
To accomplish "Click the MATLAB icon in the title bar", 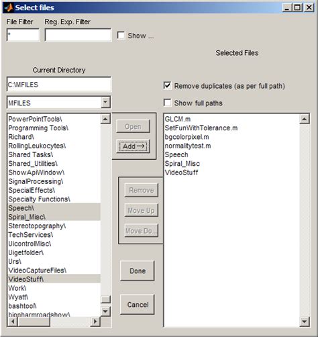I will (x=9, y=7).
